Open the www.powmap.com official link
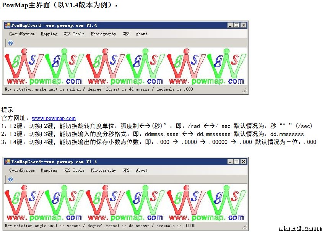The width and height of the screenshot is (322, 232). coord(54,118)
